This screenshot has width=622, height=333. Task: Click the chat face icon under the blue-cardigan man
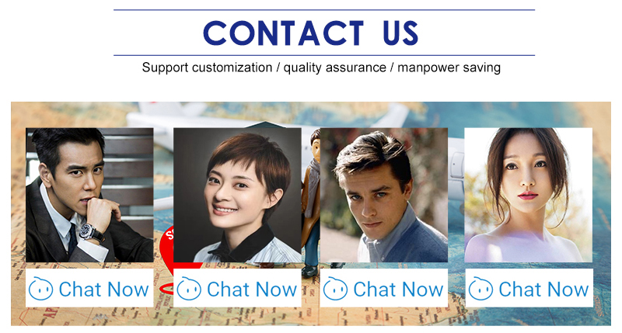coord(335,289)
